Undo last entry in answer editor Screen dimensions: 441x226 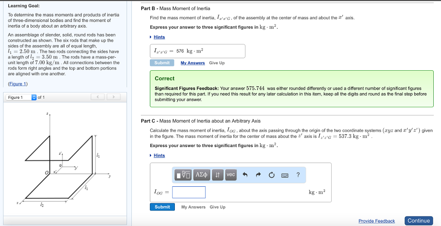(x=245, y=175)
